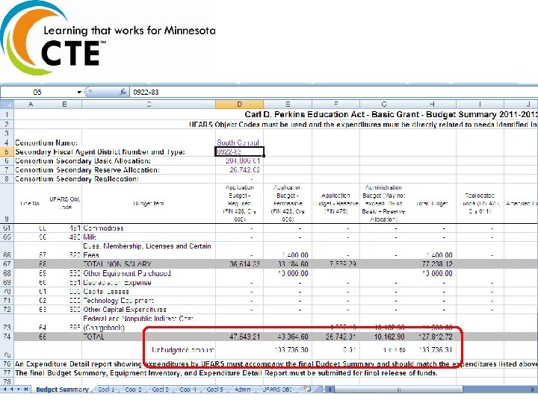This screenshot has width=538, height=403.
Task: Switch to the Admin sheet tab
Action: [x=242, y=390]
